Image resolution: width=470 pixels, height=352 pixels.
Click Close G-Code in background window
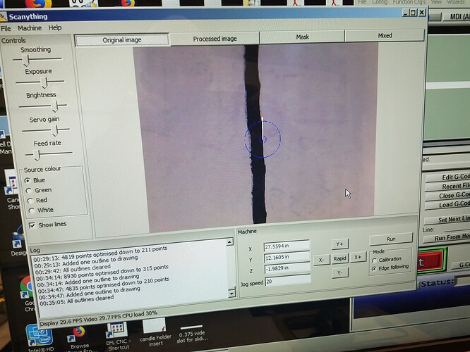click(447, 196)
